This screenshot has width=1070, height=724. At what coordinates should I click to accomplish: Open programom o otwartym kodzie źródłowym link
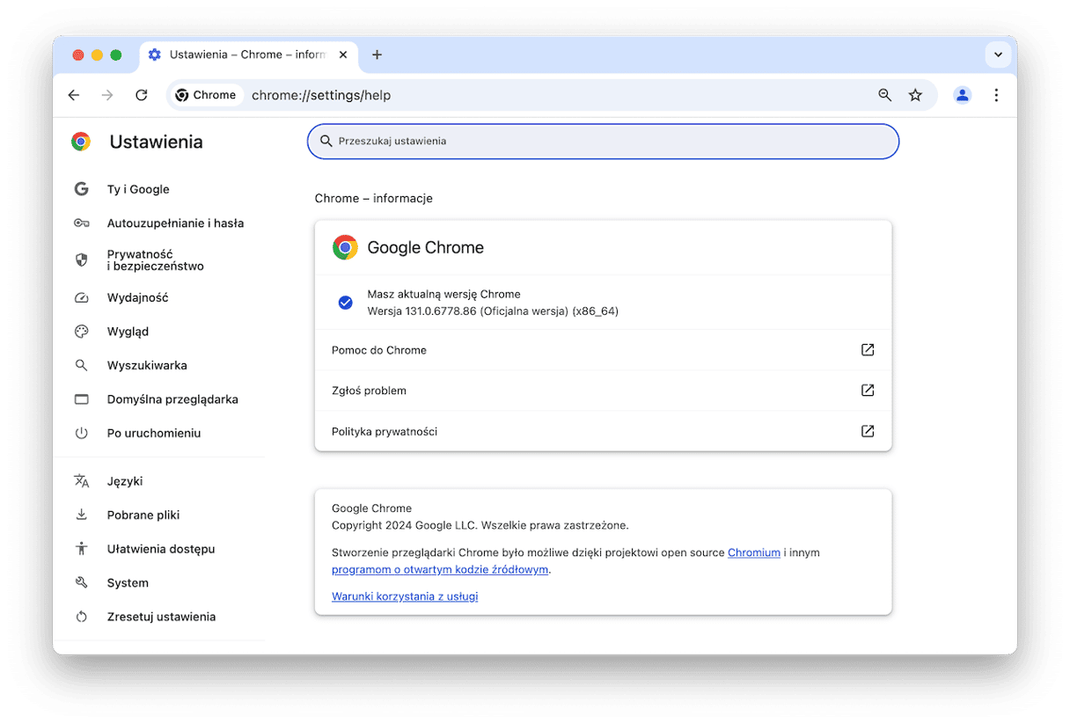440,569
